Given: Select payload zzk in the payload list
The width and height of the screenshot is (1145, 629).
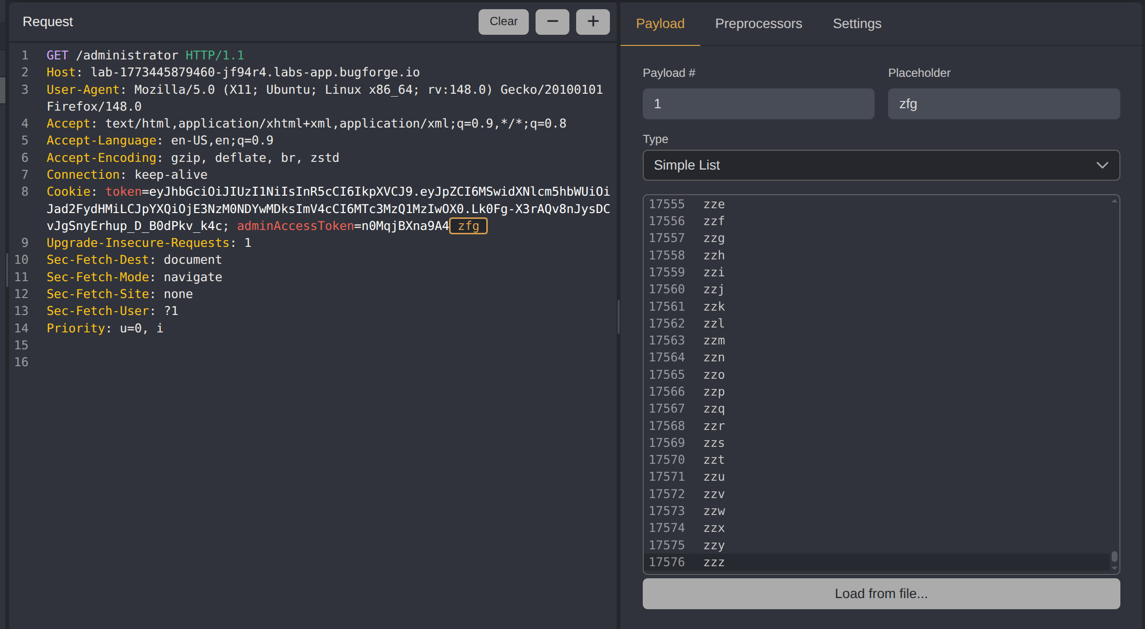Looking at the screenshot, I should [714, 306].
